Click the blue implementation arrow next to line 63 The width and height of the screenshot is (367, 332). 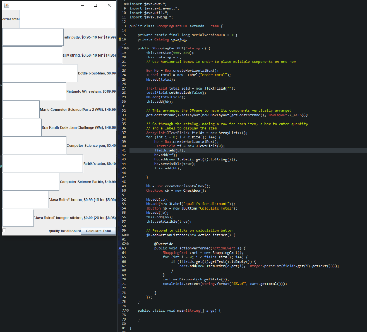[120, 248]
